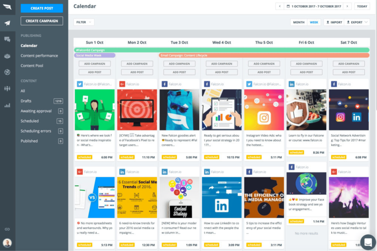Click the chain link icon in sidebar
377x251 pixels.
(7, 229)
